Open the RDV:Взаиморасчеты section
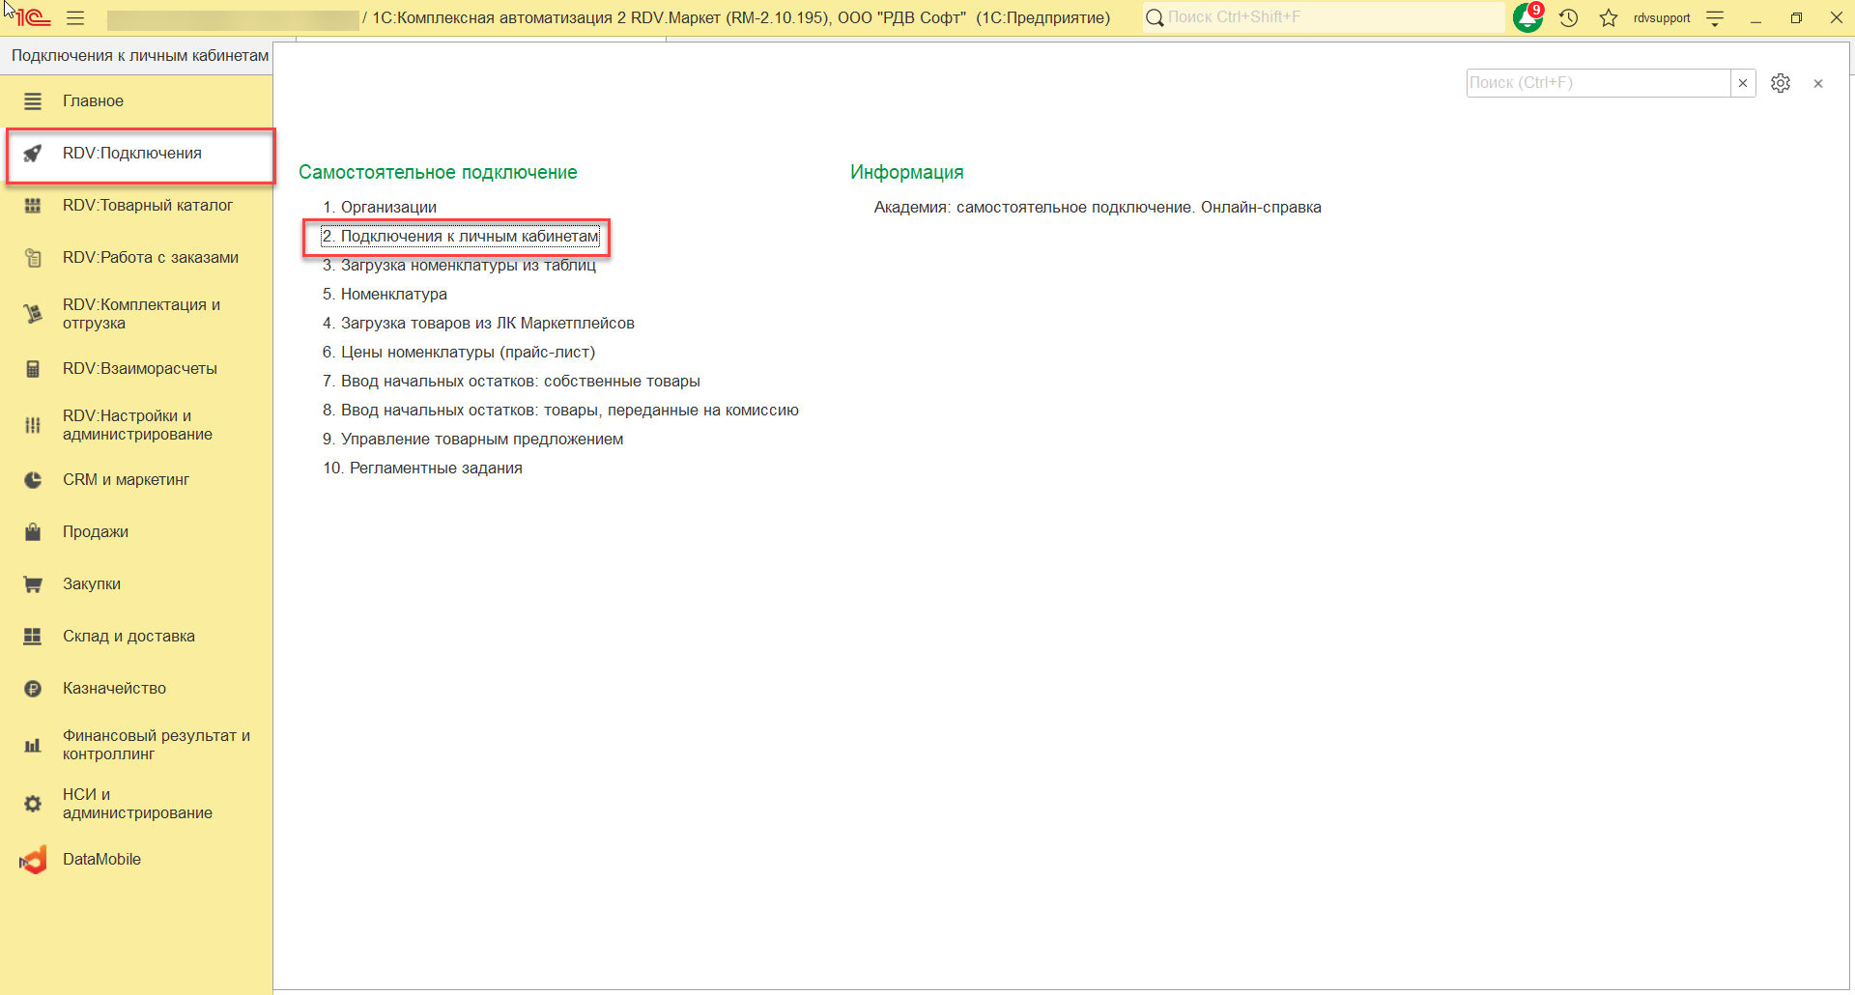 click(140, 369)
